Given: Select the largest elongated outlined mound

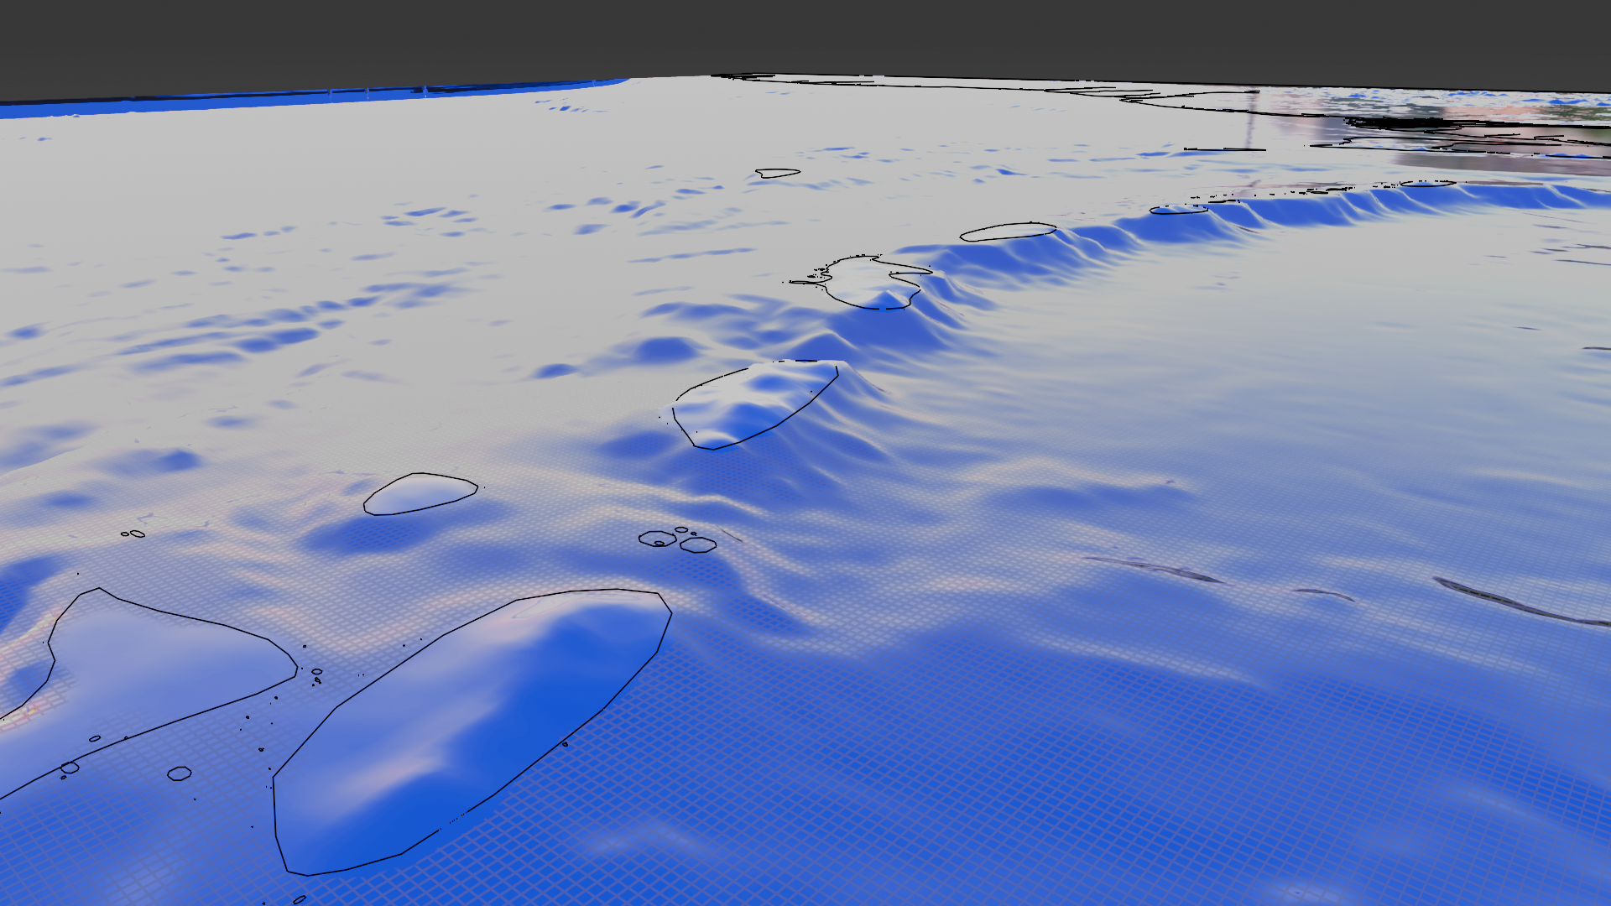Looking at the screenshot, I should point(472,732).
